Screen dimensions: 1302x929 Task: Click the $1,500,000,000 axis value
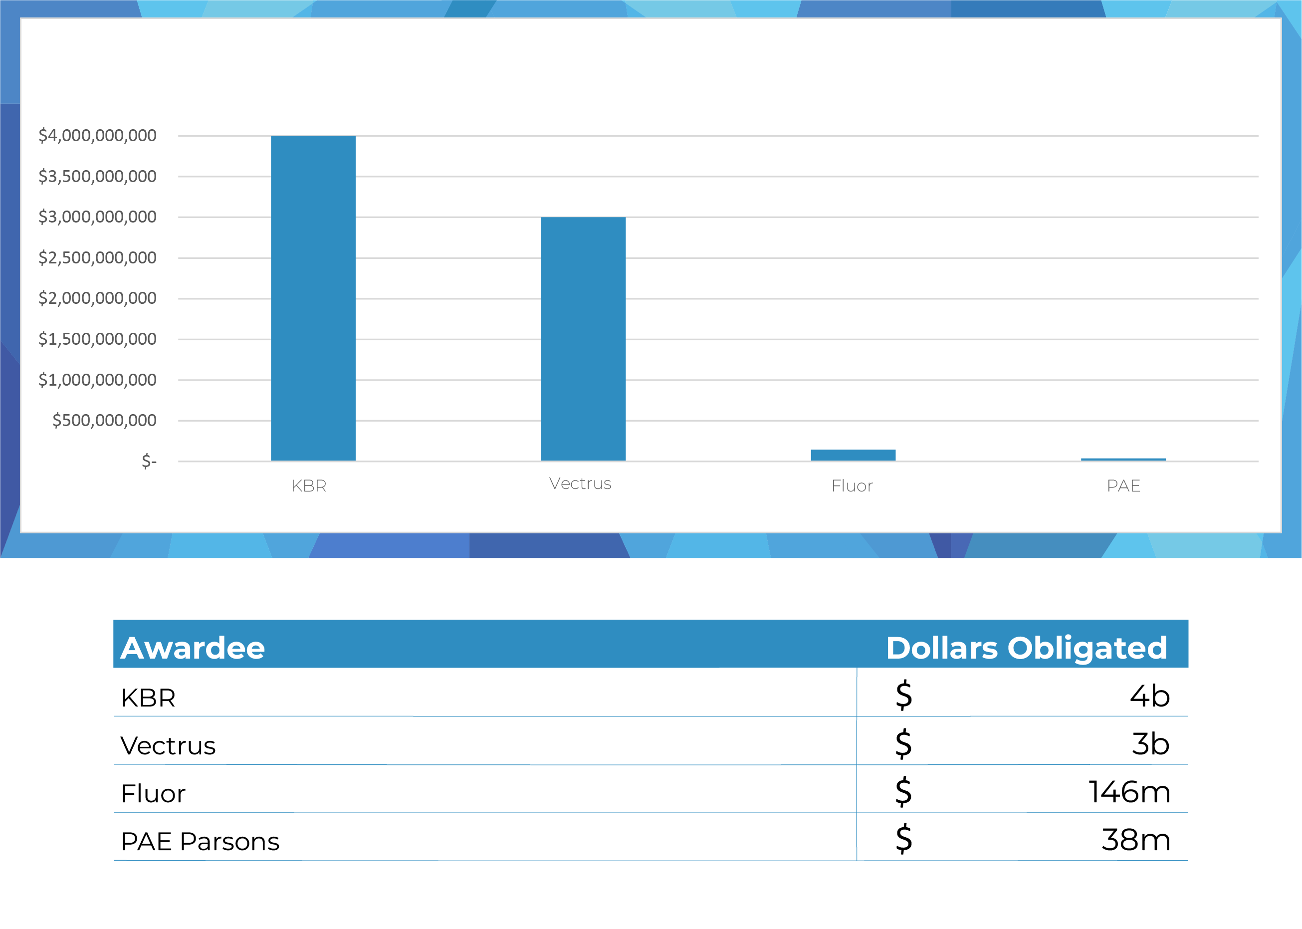coord(97,339)
